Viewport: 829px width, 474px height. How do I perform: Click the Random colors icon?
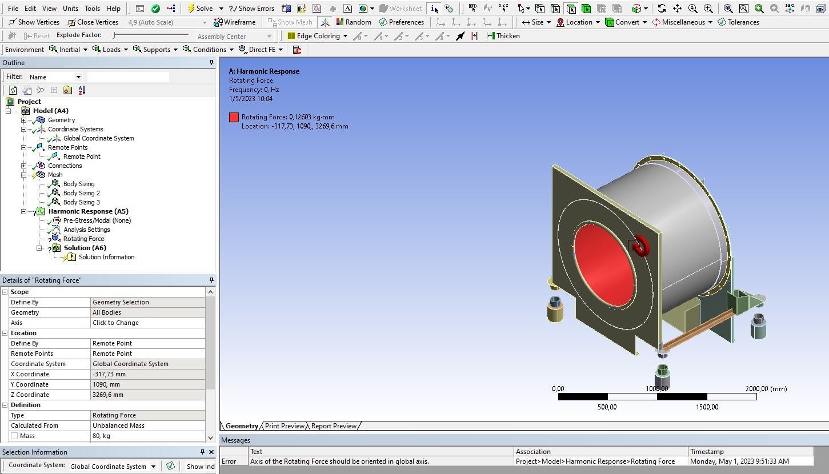[340, 22]
